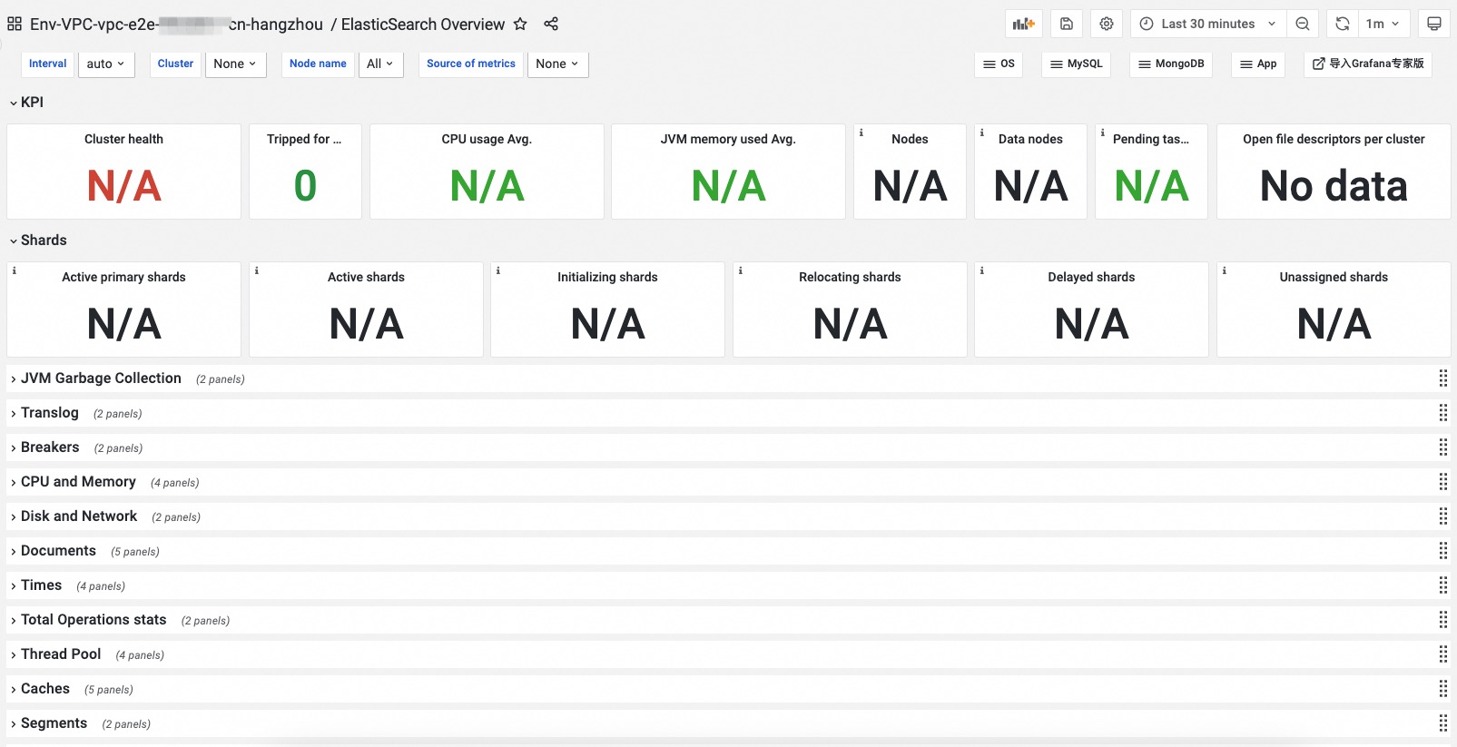Open the Interval auto dropdown

[x=106, y=64]
